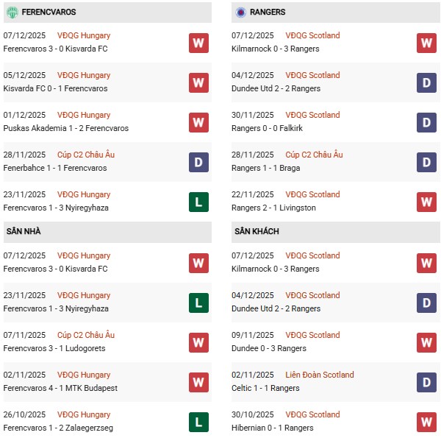Click W badge for Hibernian 0-1 Rangers
The image size is (441, 438).
pos(426,422)
